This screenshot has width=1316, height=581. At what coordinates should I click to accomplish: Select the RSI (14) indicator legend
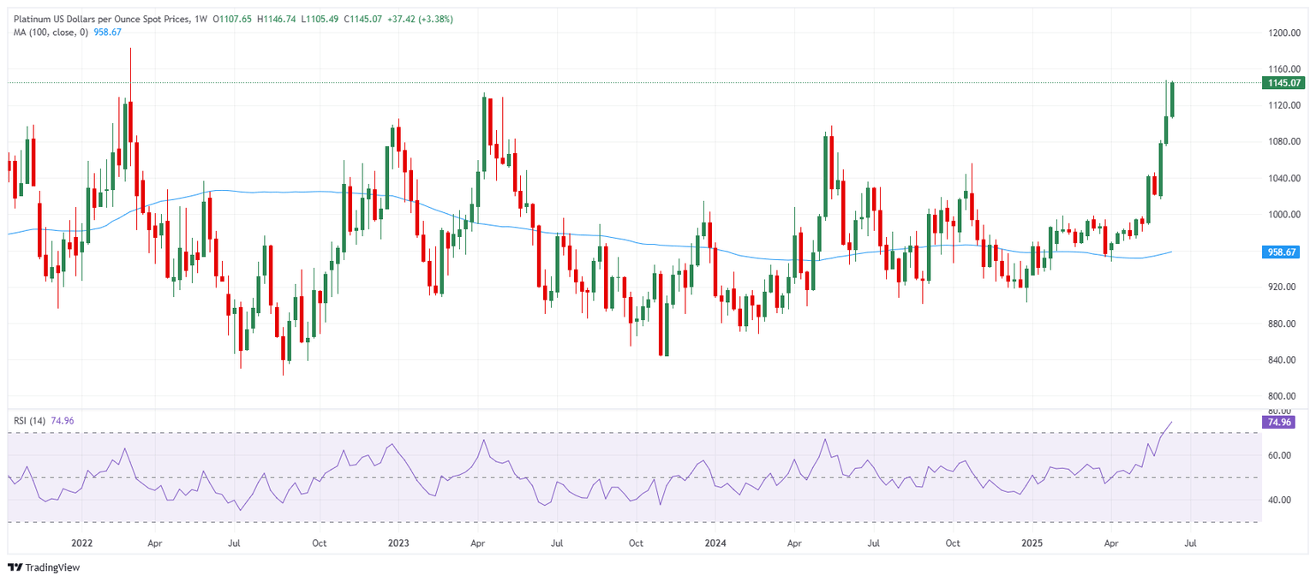[x=28, y=418]
